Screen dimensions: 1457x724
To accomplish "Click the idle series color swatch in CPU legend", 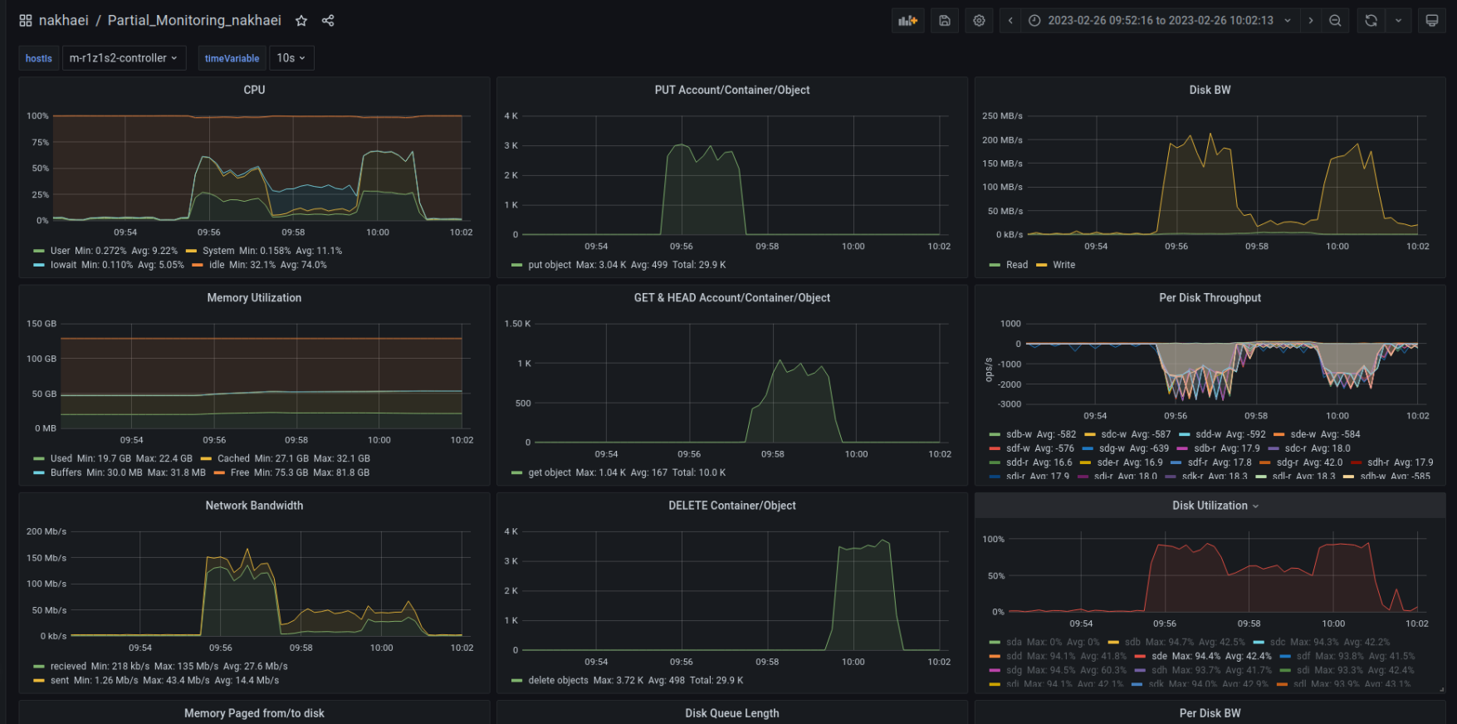I will 198,266.
